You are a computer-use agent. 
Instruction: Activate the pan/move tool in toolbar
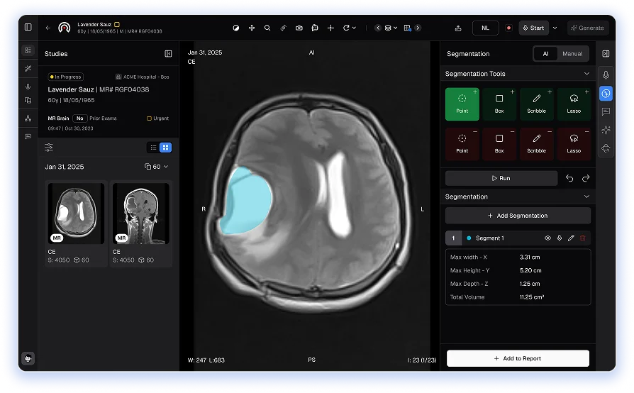point(252,28)
